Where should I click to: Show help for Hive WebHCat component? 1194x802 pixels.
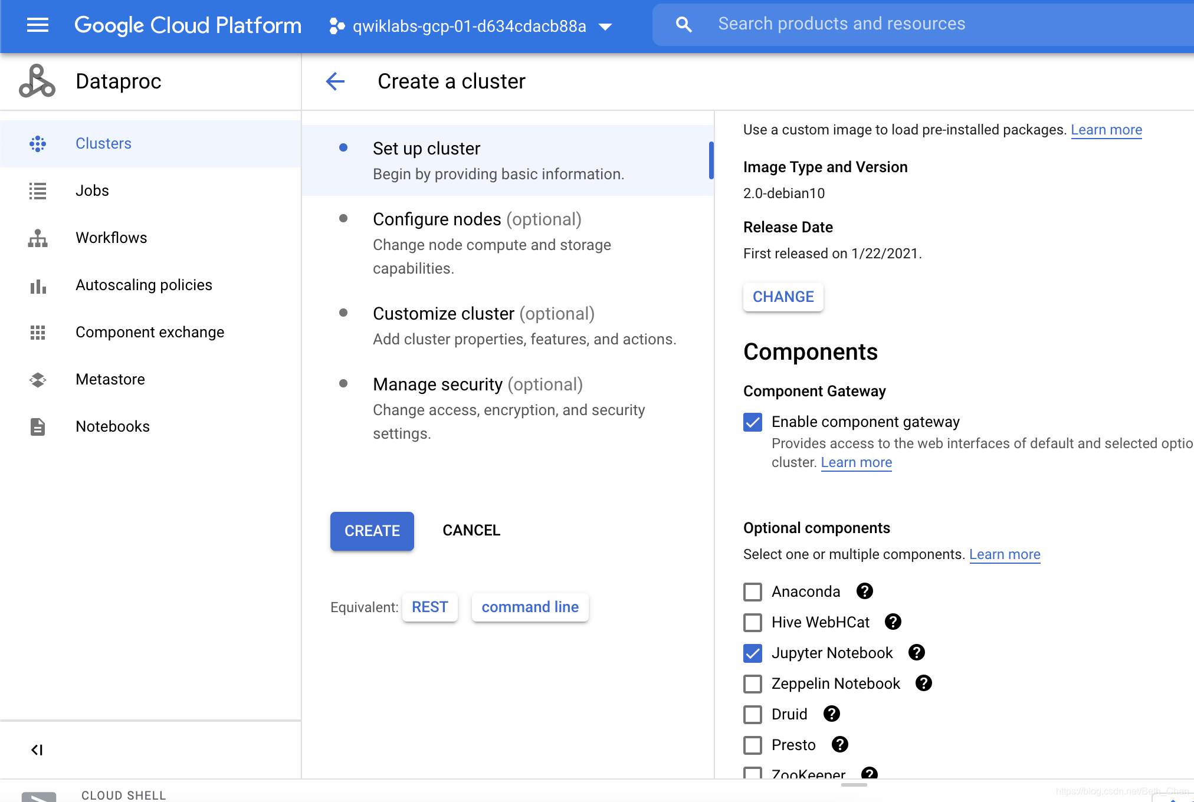[893, 622]
